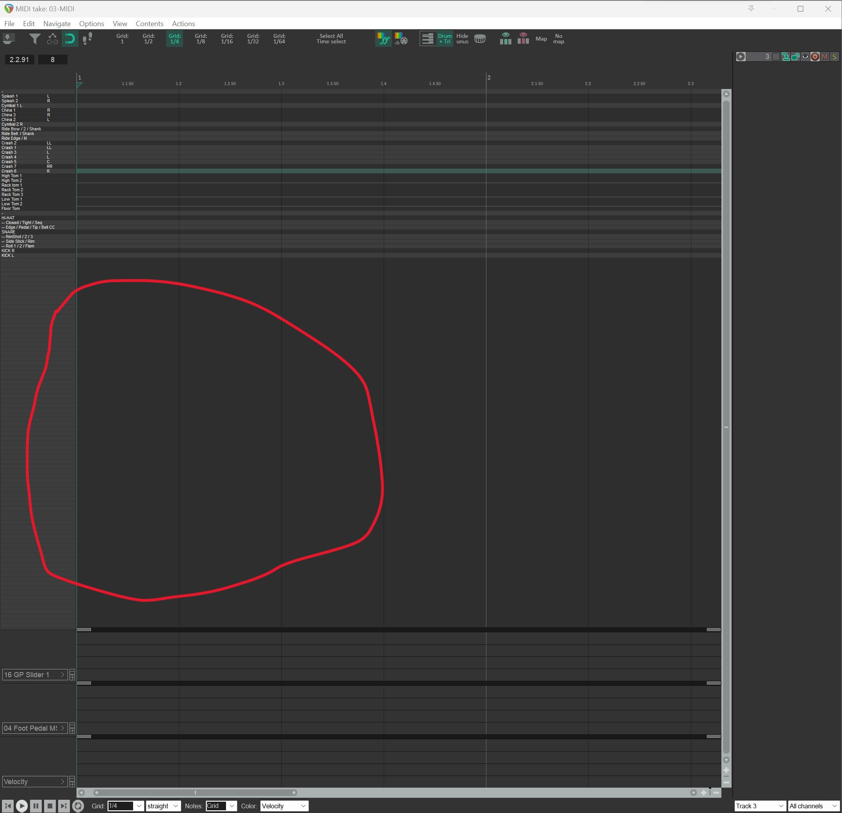842x813 pixels.
Task: Click the Stop transport button
Action: click(50, 806)
